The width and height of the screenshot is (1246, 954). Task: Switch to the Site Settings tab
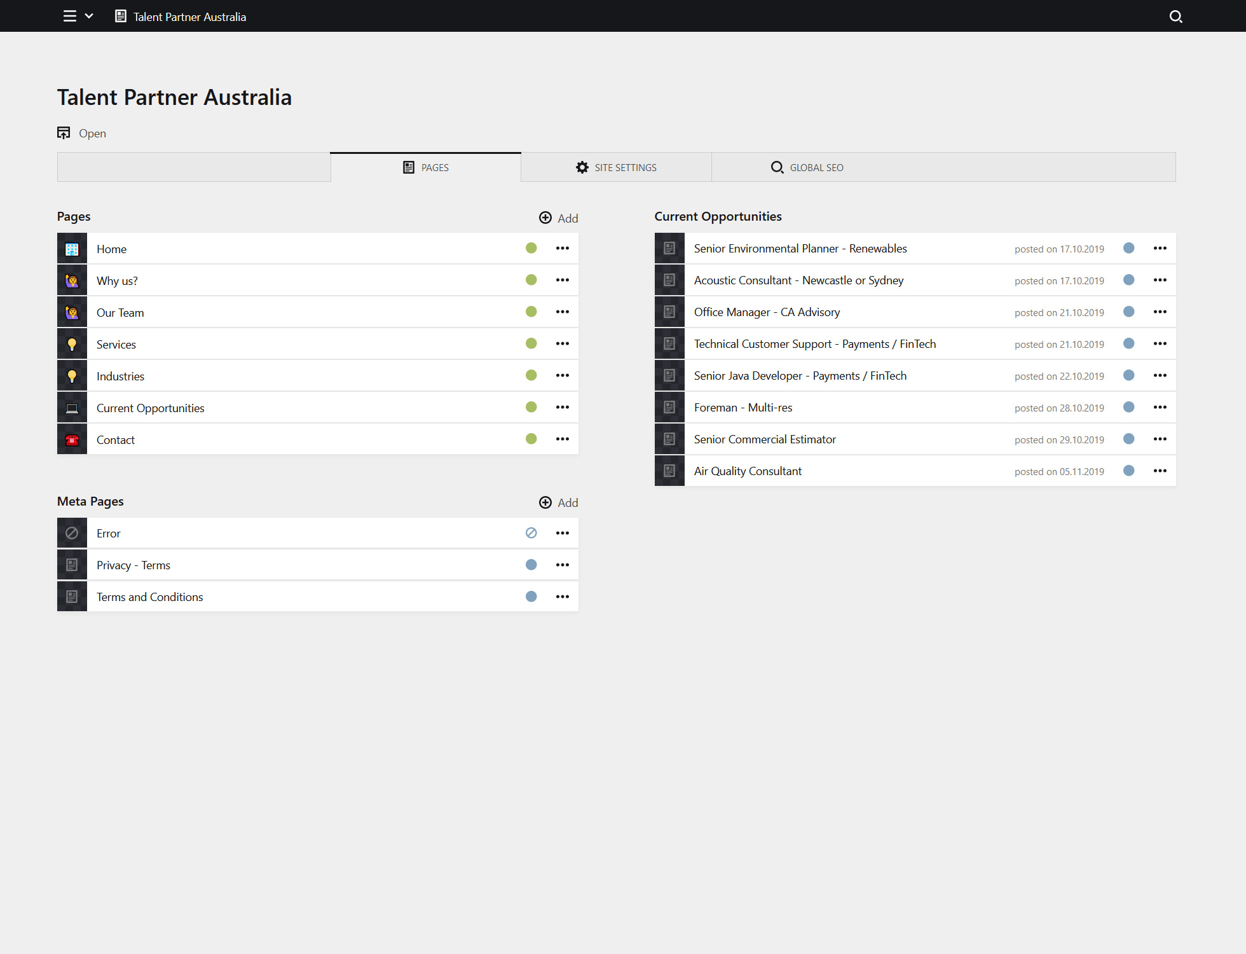615,167
